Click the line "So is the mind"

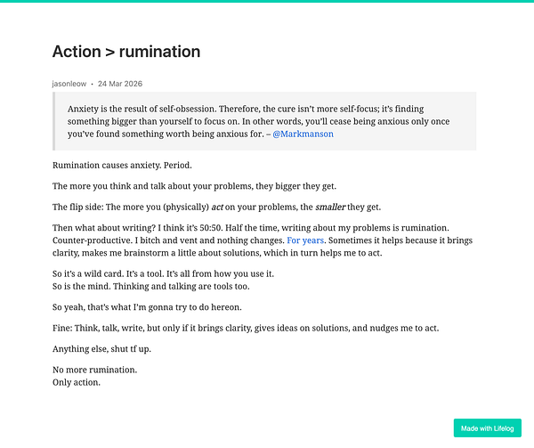[151, 287]
